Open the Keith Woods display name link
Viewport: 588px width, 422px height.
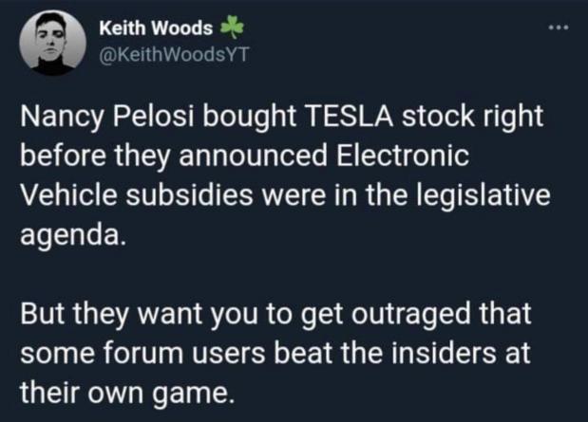click(x=156, y=28)
